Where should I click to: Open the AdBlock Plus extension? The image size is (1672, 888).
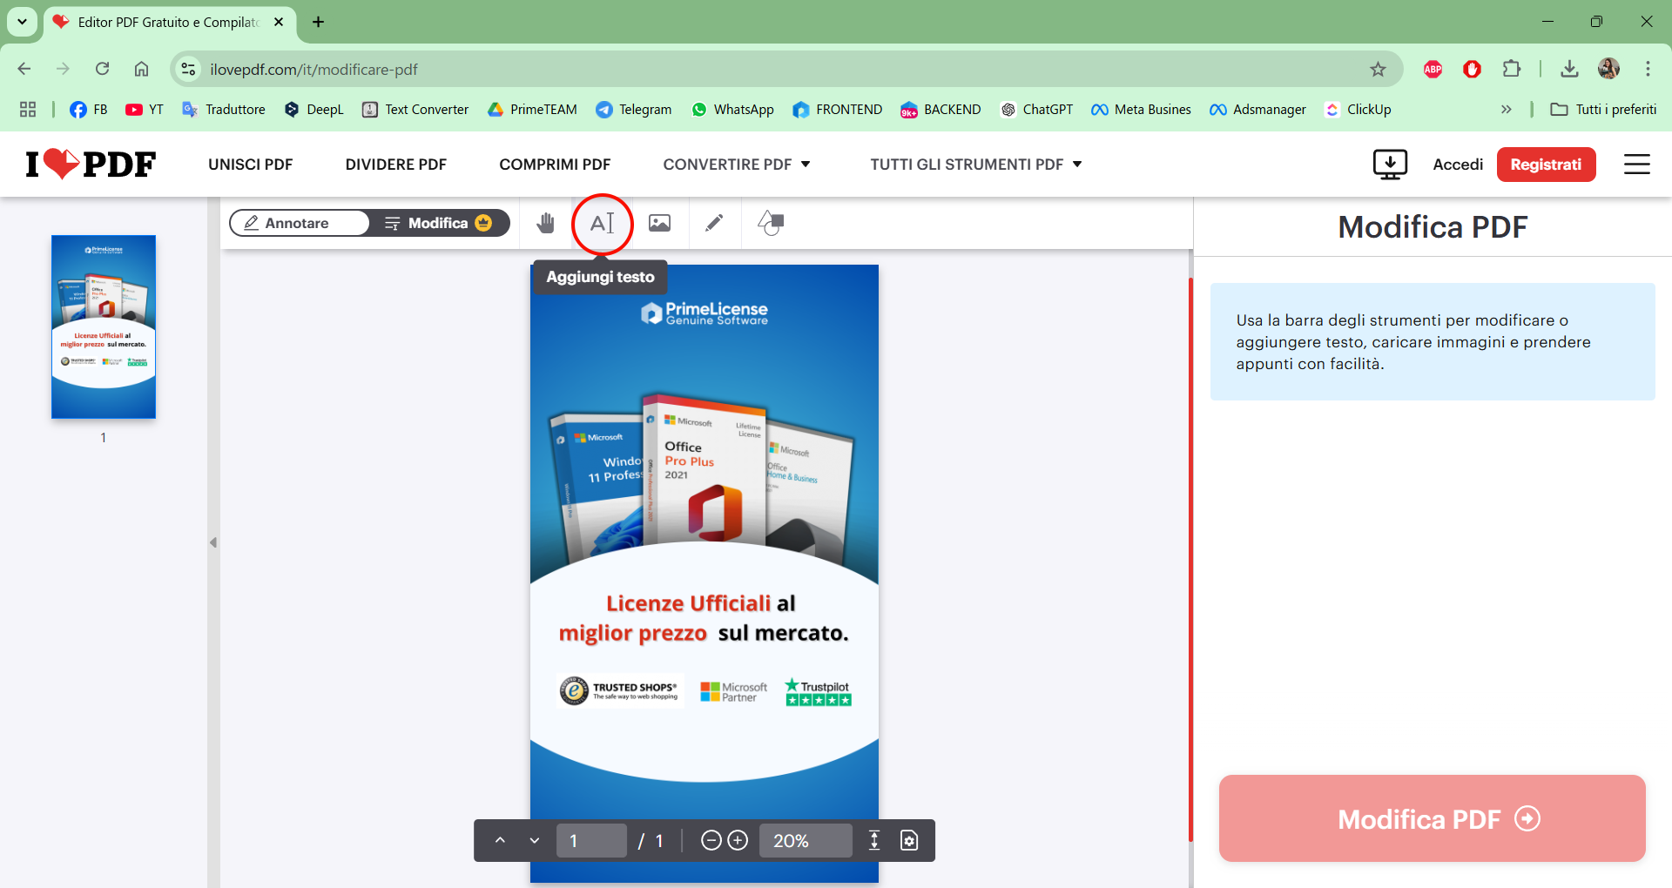(x=1433, y=70)
